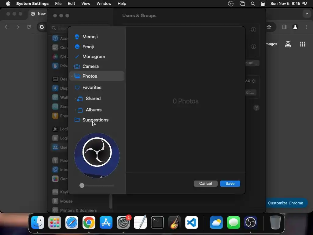Click System Settings icon in the Dock
The height and width of the screenshot is (235, 313).
coord(123,222)
